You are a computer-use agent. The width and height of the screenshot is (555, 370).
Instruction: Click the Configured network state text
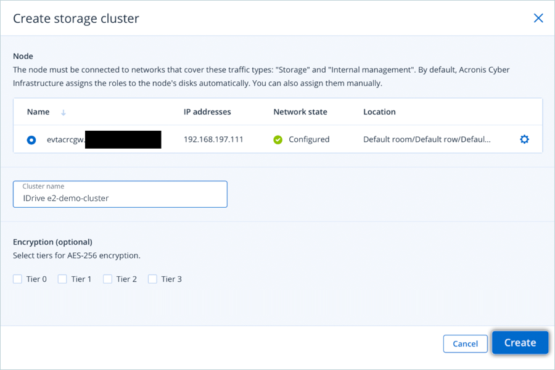point(309,140)
